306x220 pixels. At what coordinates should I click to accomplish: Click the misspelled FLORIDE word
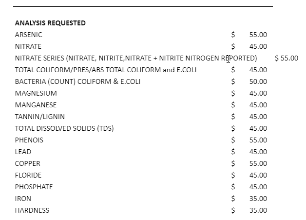coord(28,176)
